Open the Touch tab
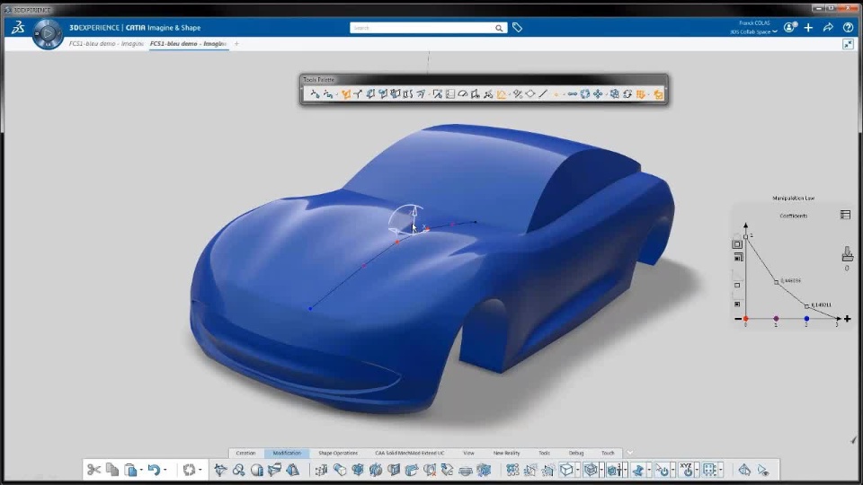Screen dimensions: 863x485 [x=608, y=453]
